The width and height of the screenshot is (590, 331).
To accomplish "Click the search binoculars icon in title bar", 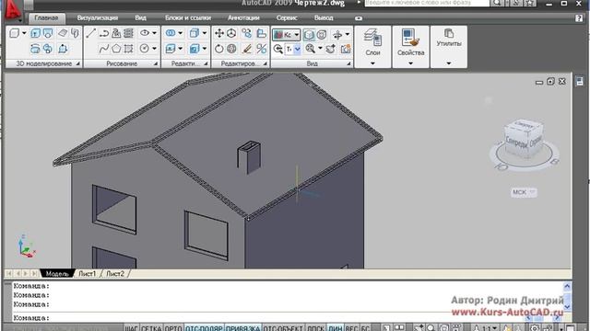I will (497, 3).
